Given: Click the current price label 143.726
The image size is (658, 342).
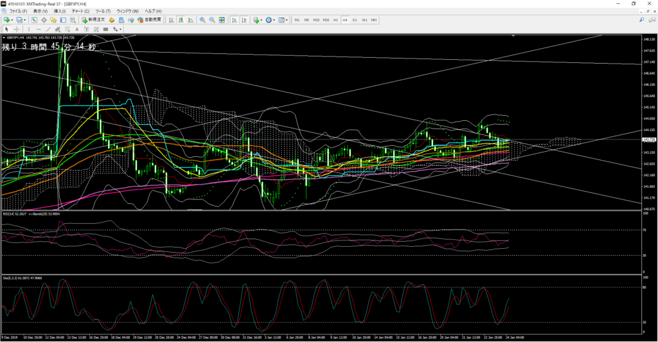Looking at the screenshot, I should (649, 139).
